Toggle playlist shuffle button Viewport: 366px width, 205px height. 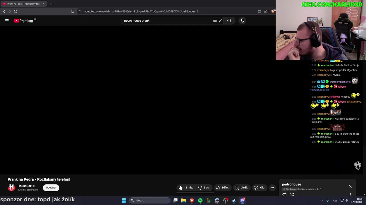[x=292, y=194]
